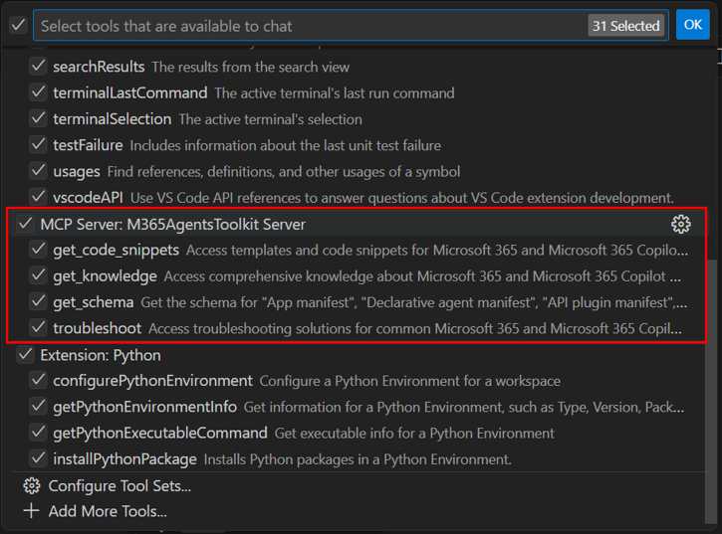Deselect the MCP Server M365AgentsToolkit group checkbox
The image size is (722, 534).
click(25, 224)
